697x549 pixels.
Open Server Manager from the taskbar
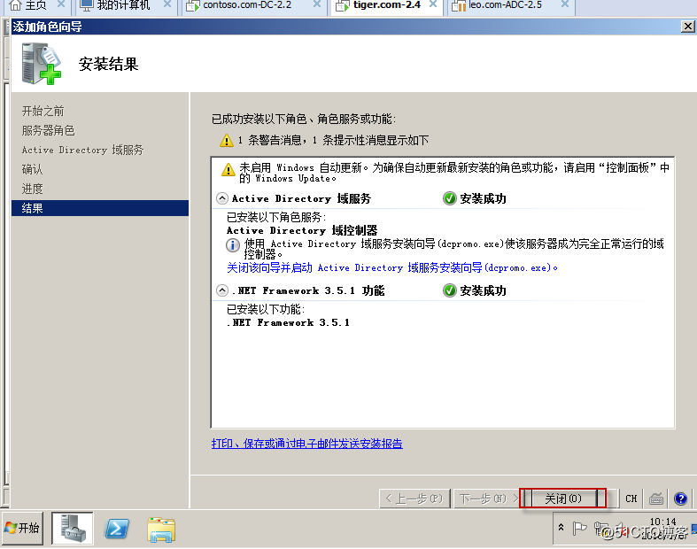73,528
